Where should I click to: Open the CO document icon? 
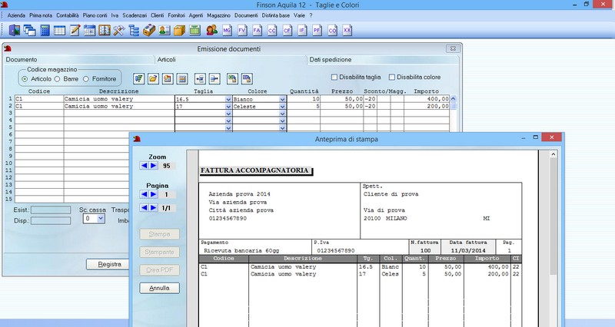click(x=333, y=30)
